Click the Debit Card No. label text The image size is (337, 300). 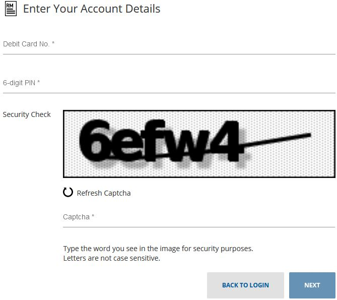tap(29, 44)
